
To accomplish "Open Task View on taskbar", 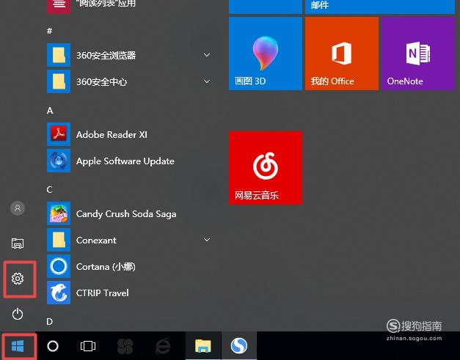I will (88, 346).
